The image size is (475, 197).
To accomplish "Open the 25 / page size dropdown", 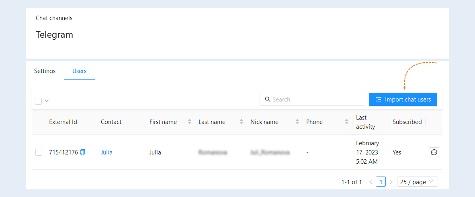I will pos(417,182).
